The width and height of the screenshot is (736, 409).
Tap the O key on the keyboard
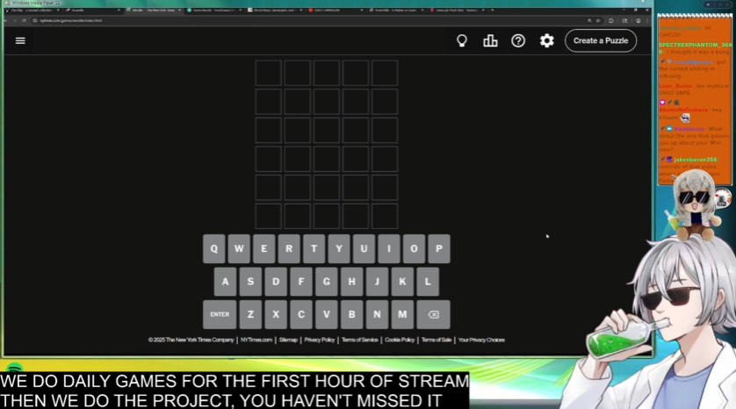414,248
